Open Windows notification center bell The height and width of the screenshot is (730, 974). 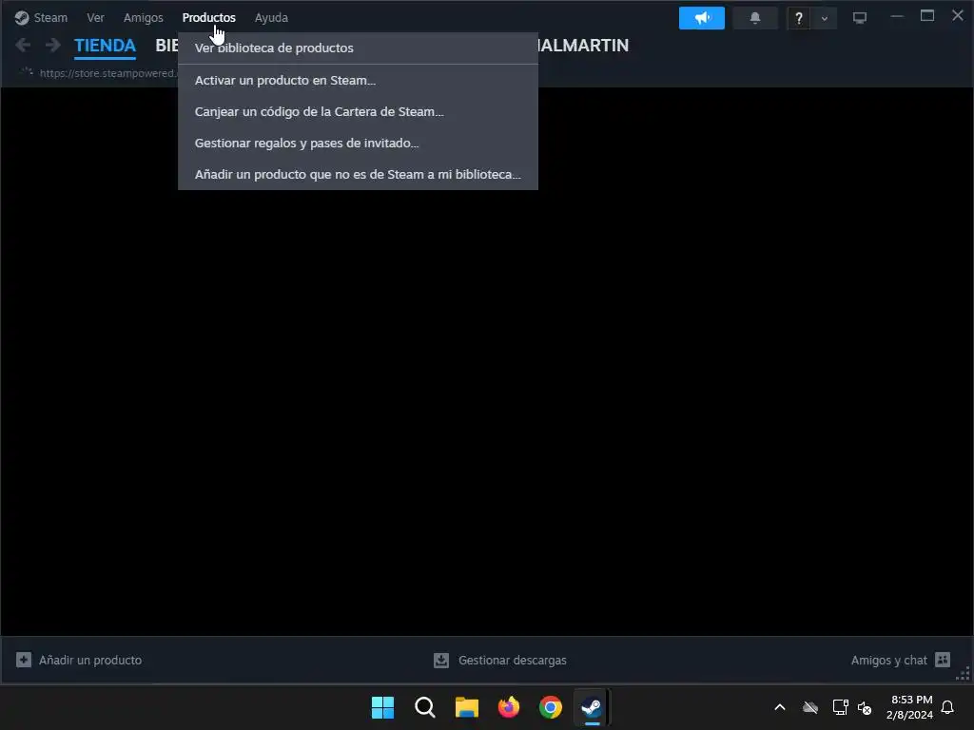tap(947, 707)
